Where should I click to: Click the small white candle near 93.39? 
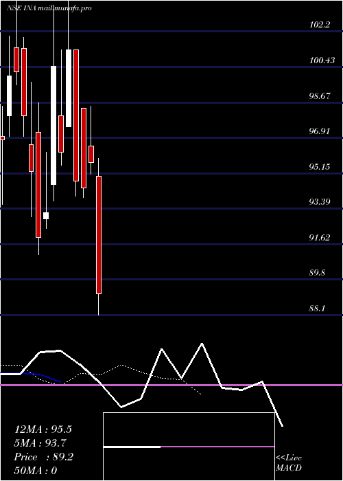[x=46, y=216]
